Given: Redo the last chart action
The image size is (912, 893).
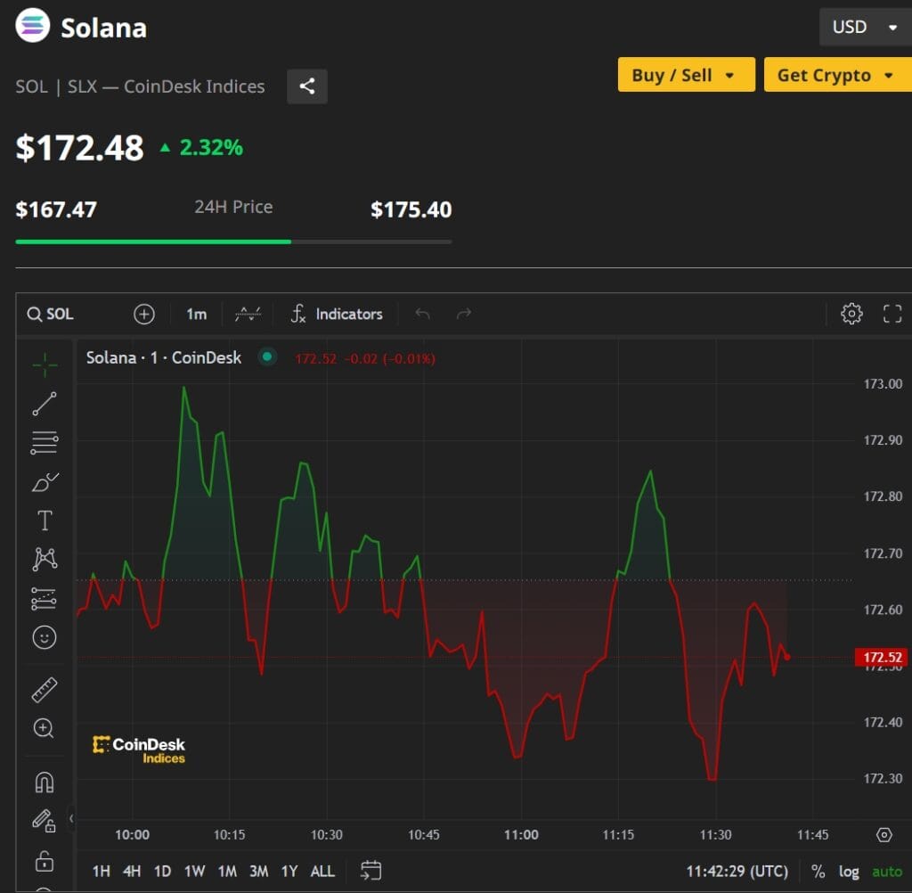Looking at the screenshot, I should [x=463, y=314].
